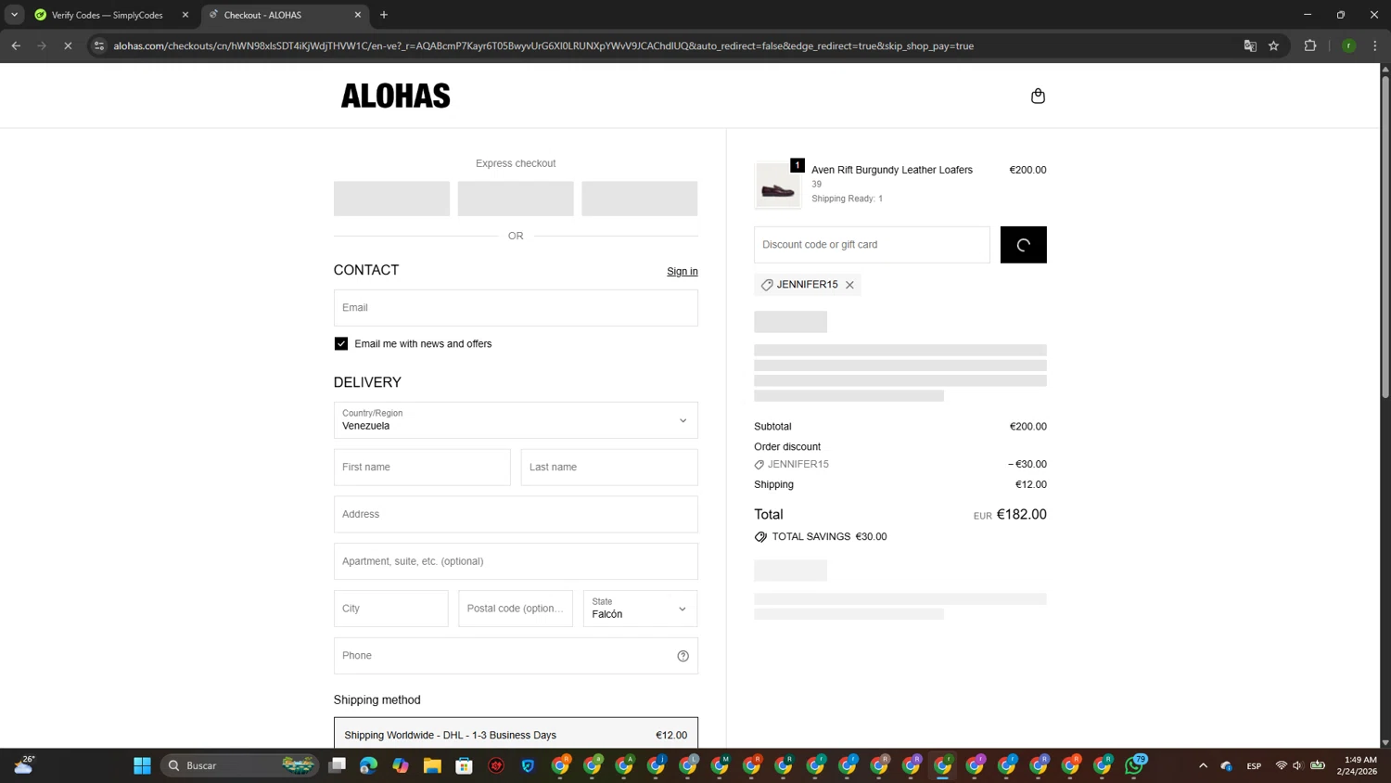The width and height of the screenshot is (1391, 783).
Task: Open Microsoft Edge from the taskbar
Action: point(369,765)
